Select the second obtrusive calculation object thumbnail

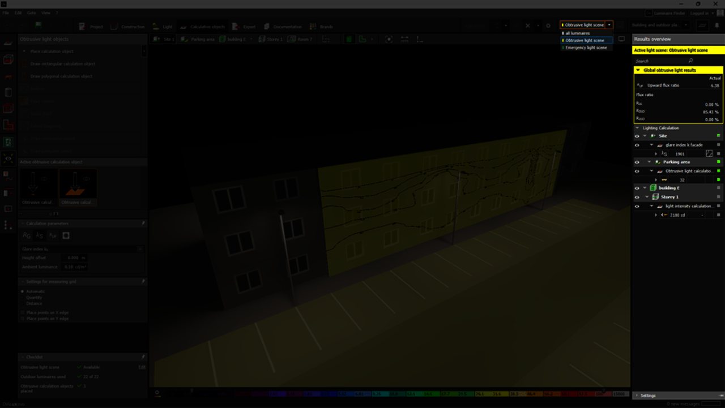(x=78, y=186)
